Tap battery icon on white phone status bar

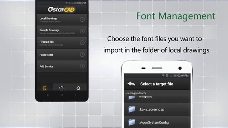click(x=175, y=75)
